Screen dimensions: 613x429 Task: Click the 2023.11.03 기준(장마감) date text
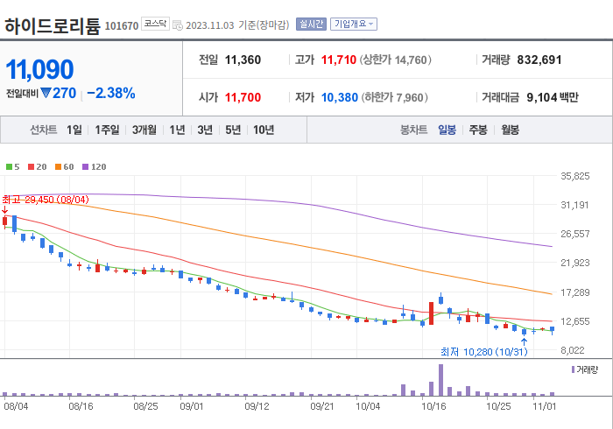point(237,25)
